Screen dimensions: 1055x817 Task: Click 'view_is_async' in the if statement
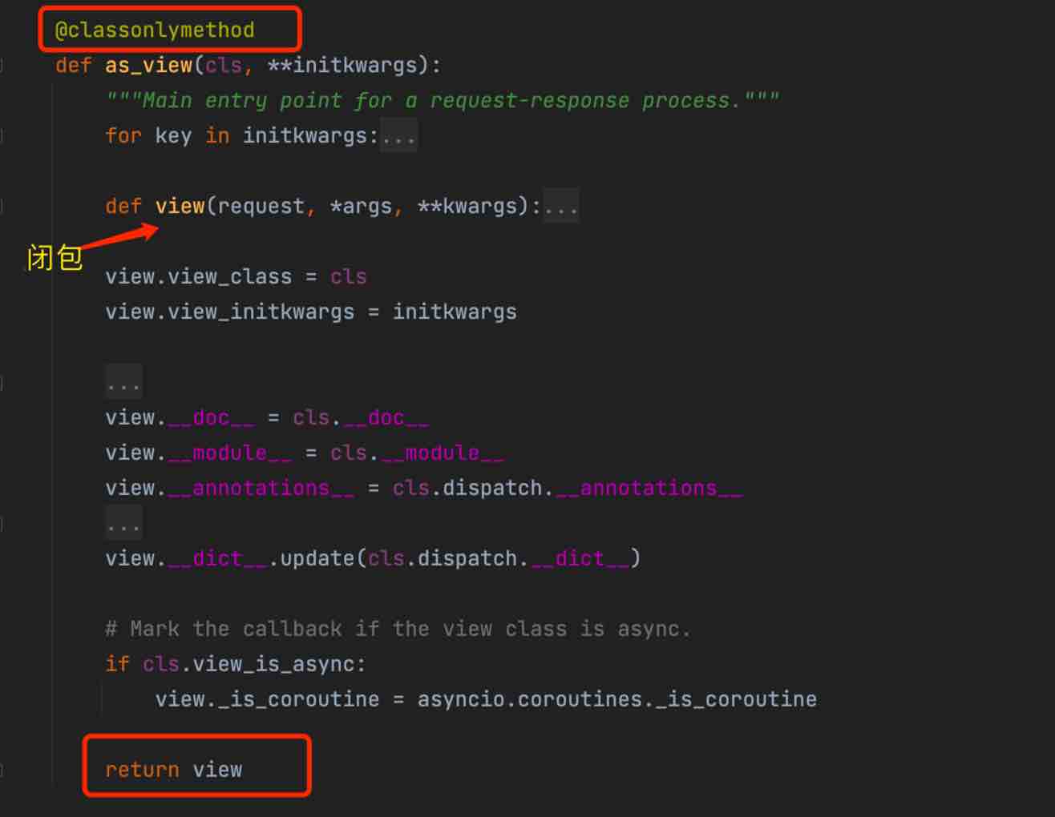[274, 665]
